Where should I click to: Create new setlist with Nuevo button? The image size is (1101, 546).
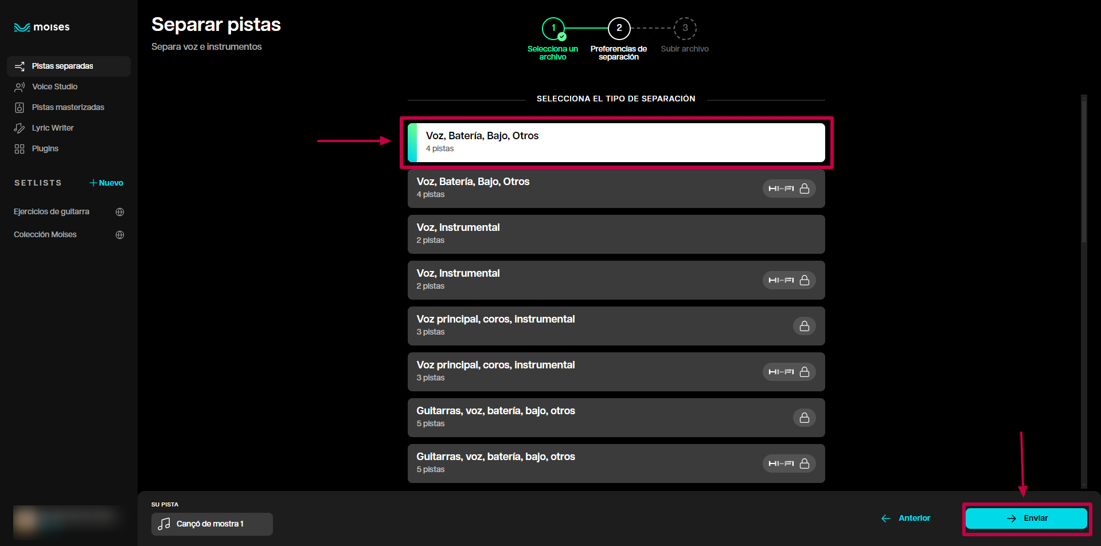(x=107, y=183)
